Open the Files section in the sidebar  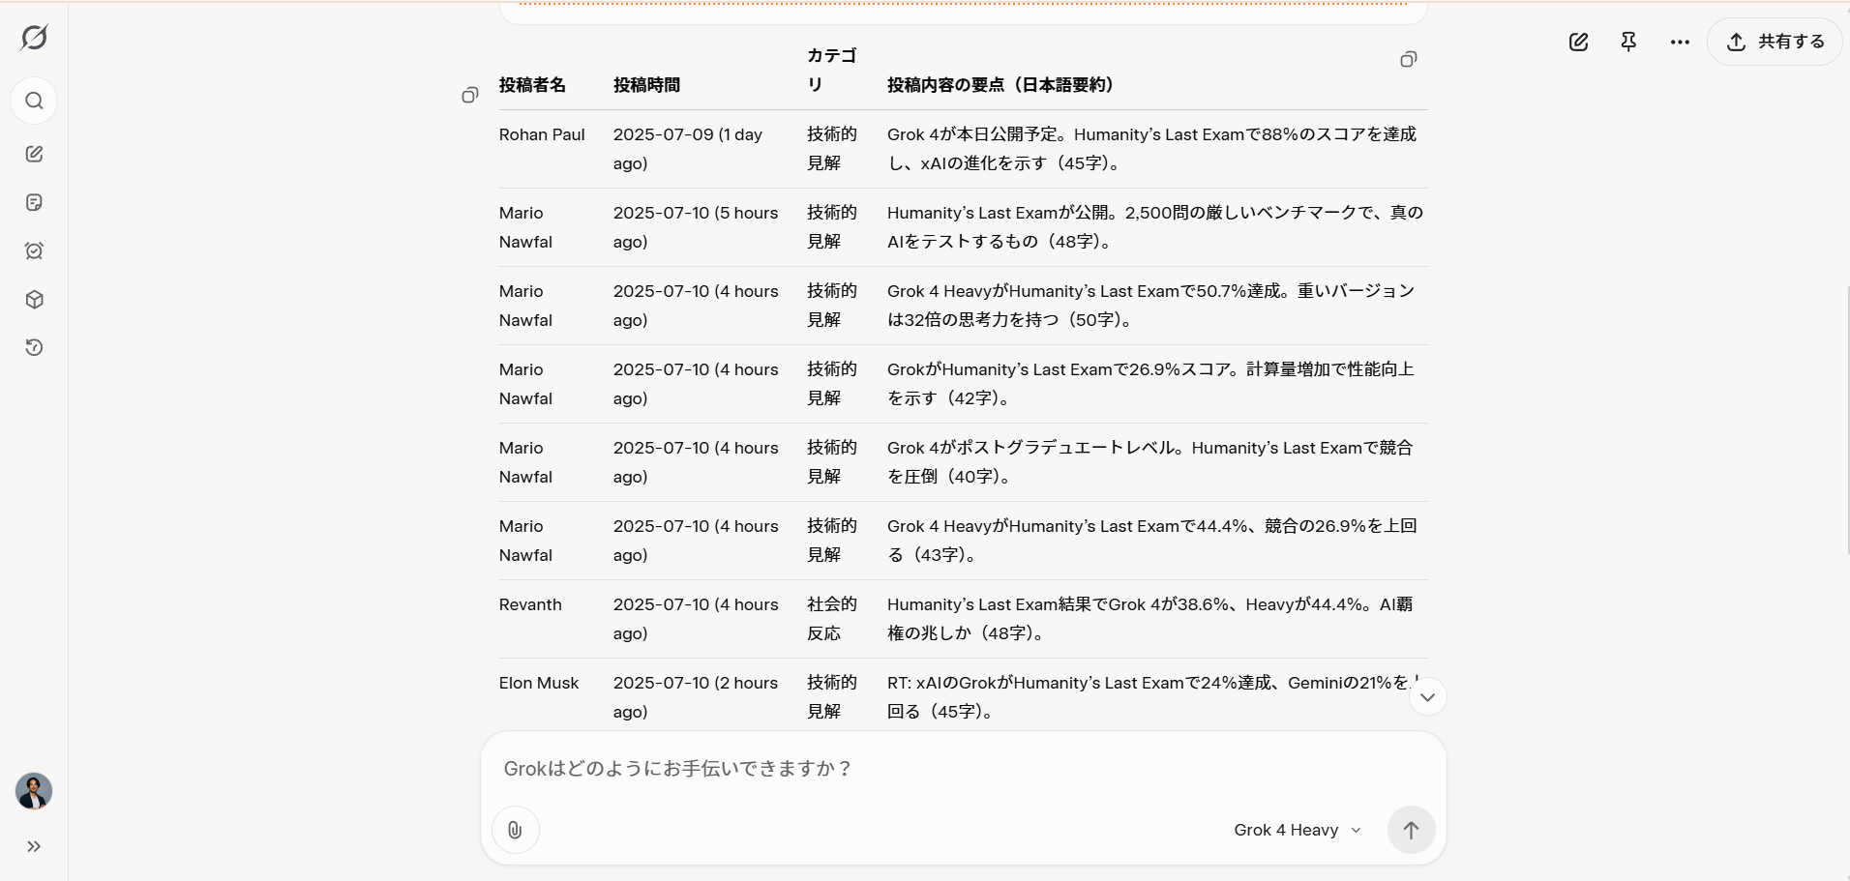pyautogui.click(x=34, y=202)
